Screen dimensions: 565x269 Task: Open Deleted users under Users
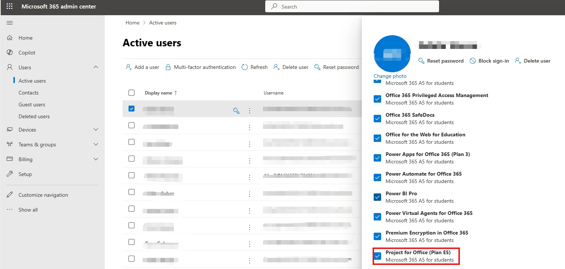pos(34,116)
